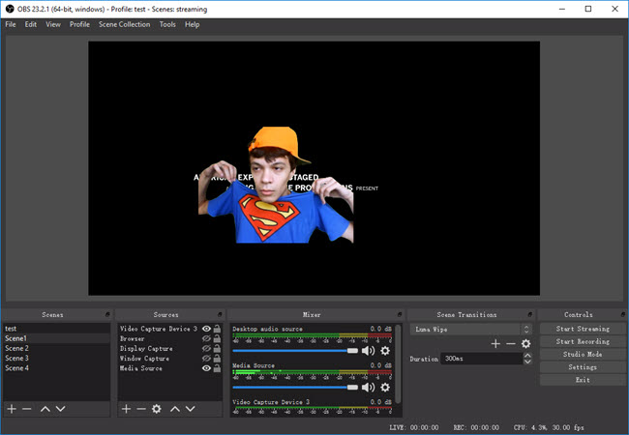Screen dimensions: 629x435
Task: Open scene transition properties gear
Action: click(525, 343)
